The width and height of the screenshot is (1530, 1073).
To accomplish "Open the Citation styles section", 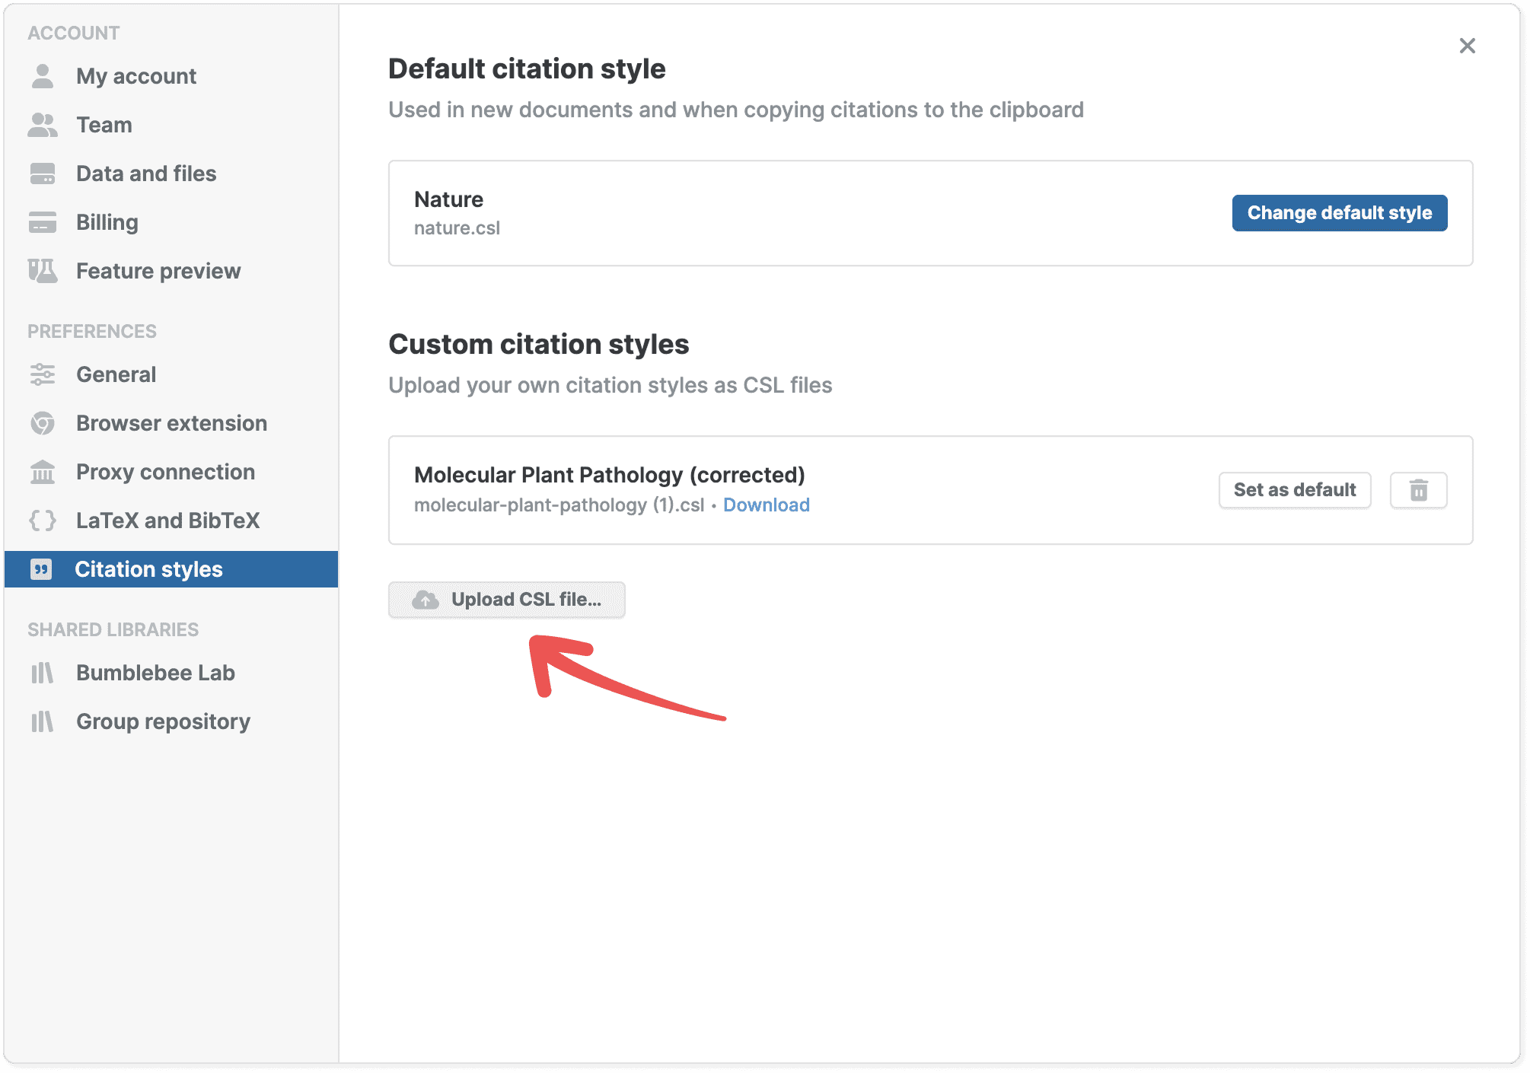I will click(148, 569).
